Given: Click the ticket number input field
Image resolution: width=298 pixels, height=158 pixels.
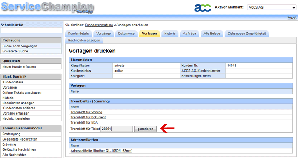Looking at the screenshot, I should click(x=117, y=129).
